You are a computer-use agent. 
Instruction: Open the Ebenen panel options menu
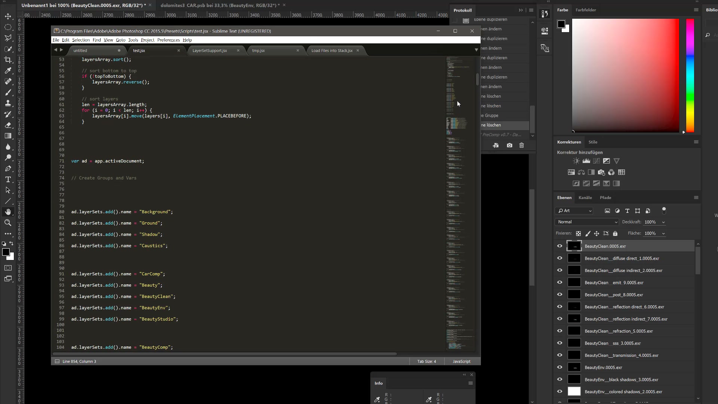696,198
